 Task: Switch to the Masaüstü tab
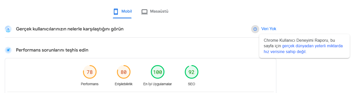click(155, 11)
